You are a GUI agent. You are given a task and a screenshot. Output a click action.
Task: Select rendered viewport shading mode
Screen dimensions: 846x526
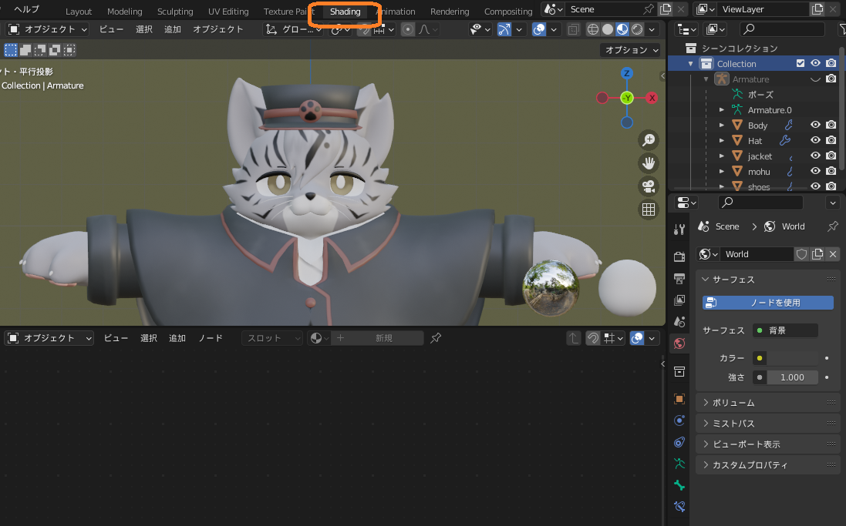point(637,29)
